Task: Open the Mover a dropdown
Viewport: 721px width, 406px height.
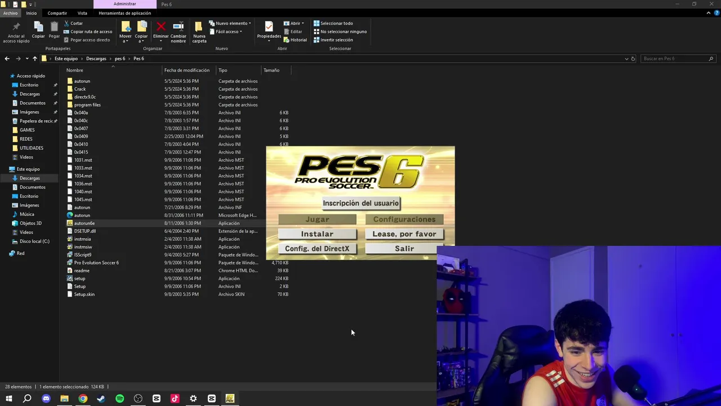Action: coord(125,32)
